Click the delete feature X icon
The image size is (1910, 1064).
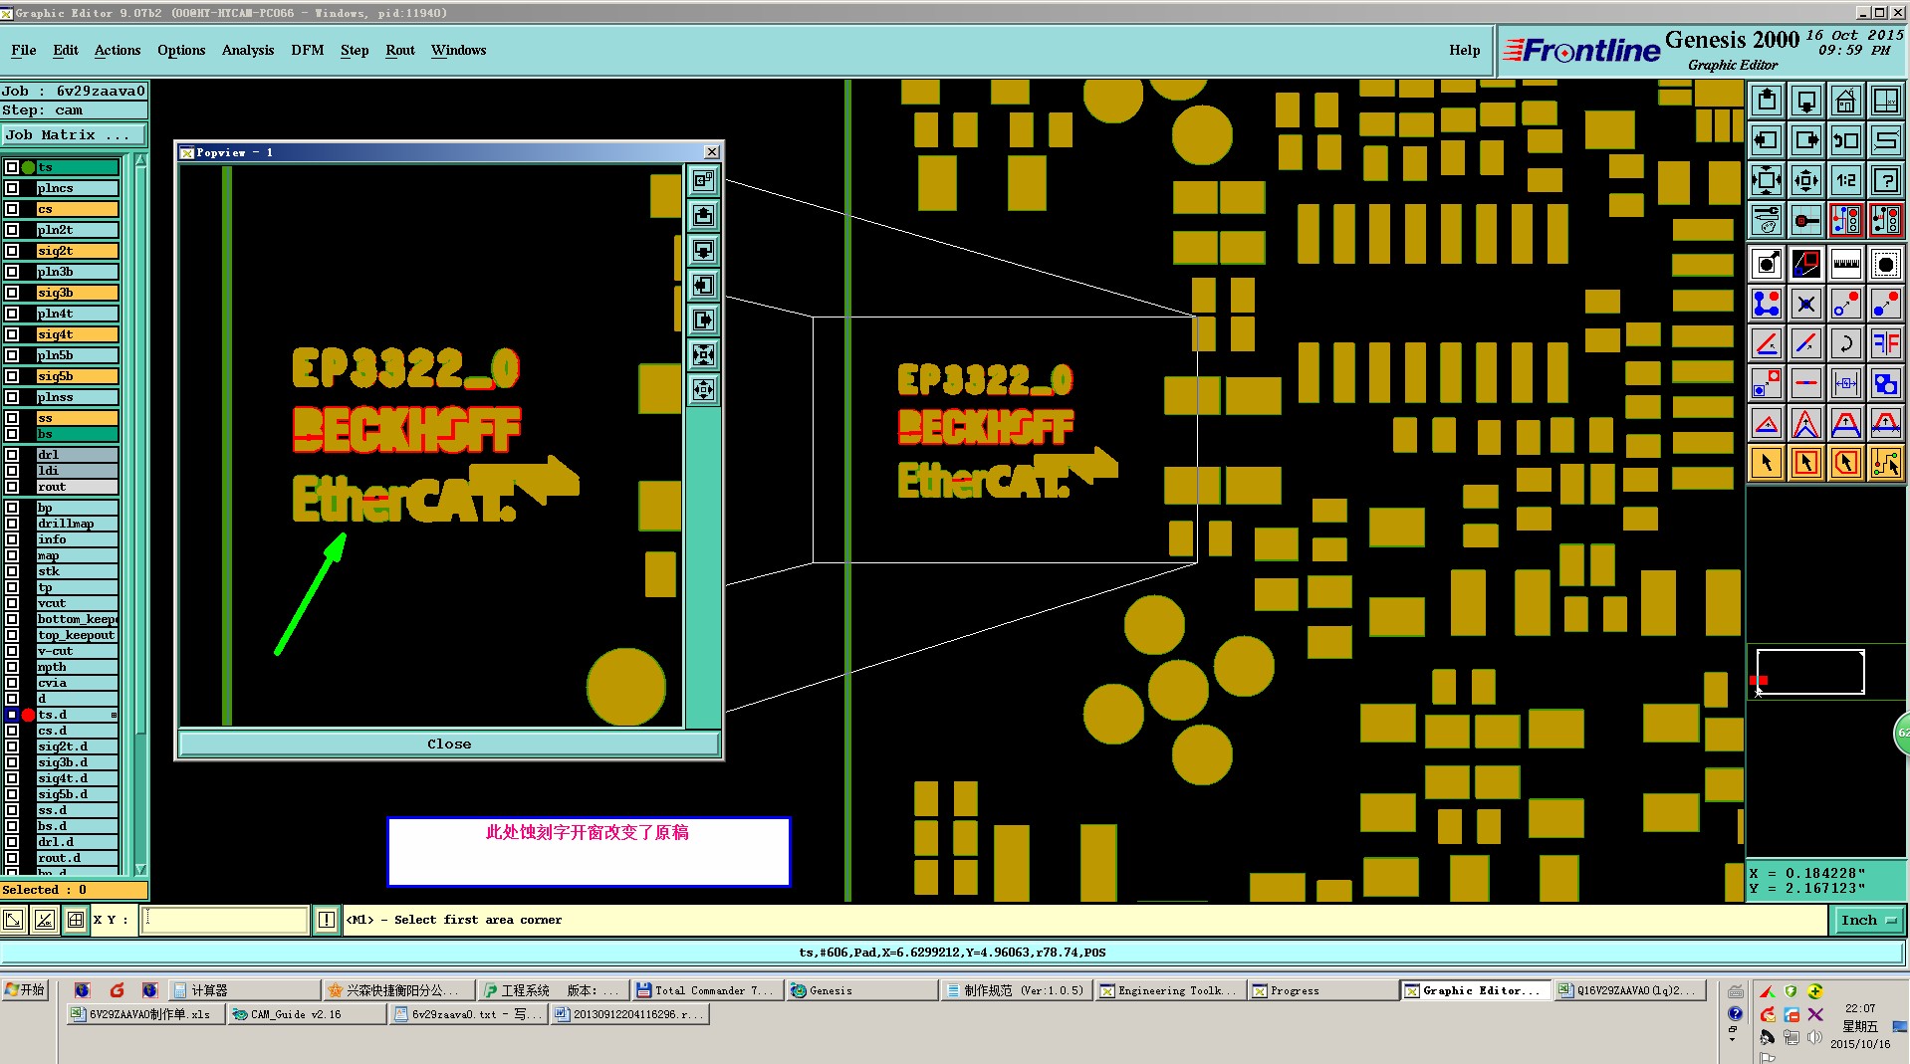pyautogui.click(x=1806, y=304)
